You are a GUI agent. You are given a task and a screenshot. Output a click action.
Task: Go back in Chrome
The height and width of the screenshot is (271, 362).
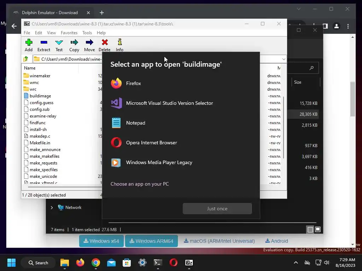[14, 26]
